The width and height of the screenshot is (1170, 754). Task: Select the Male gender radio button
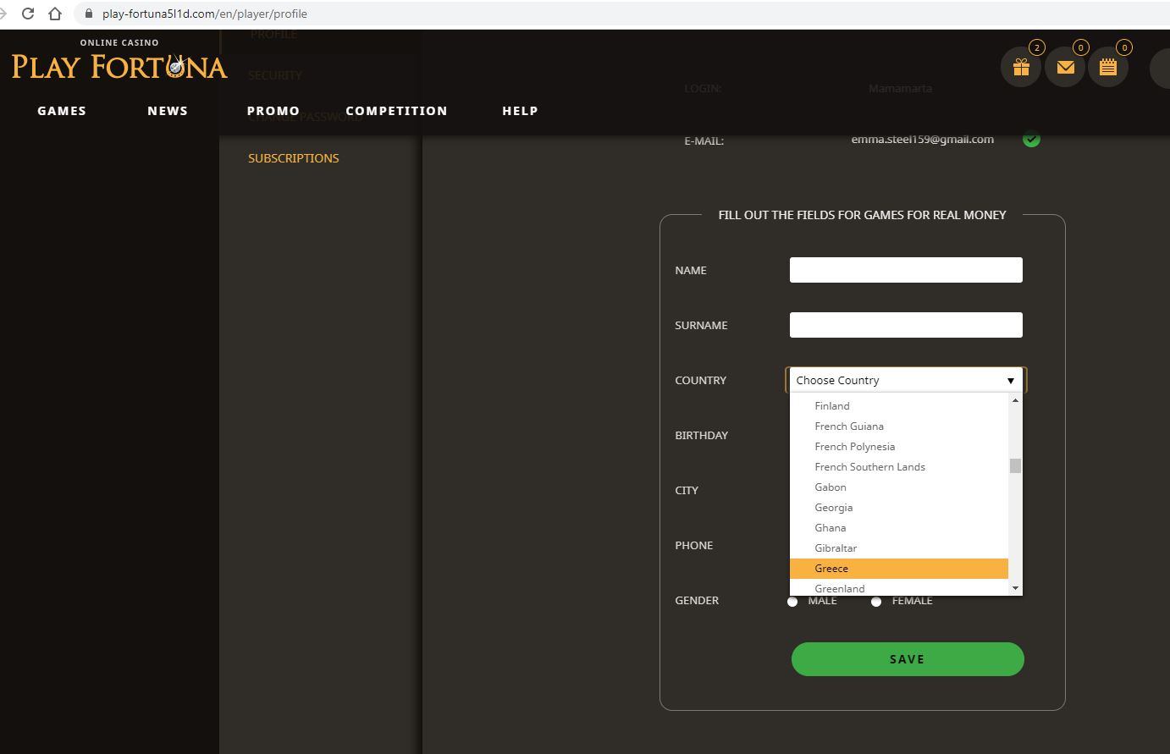pyautogui.click(x=792, y=602)
